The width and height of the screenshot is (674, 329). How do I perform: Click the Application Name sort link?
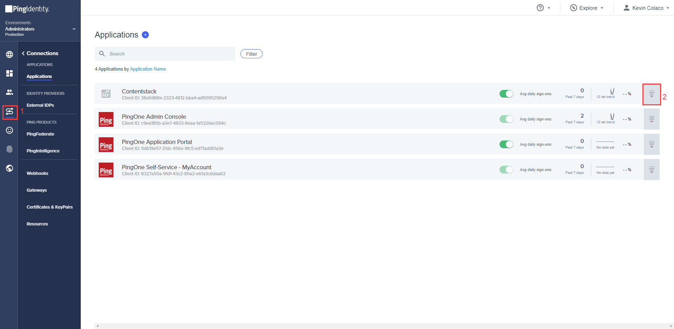148,69
